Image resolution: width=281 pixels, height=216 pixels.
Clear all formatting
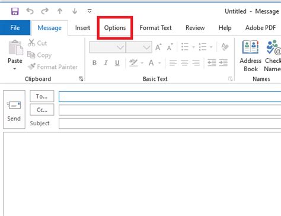point(225,47)
